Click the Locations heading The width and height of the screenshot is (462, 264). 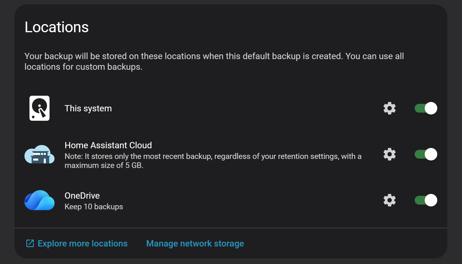(57, 27)
